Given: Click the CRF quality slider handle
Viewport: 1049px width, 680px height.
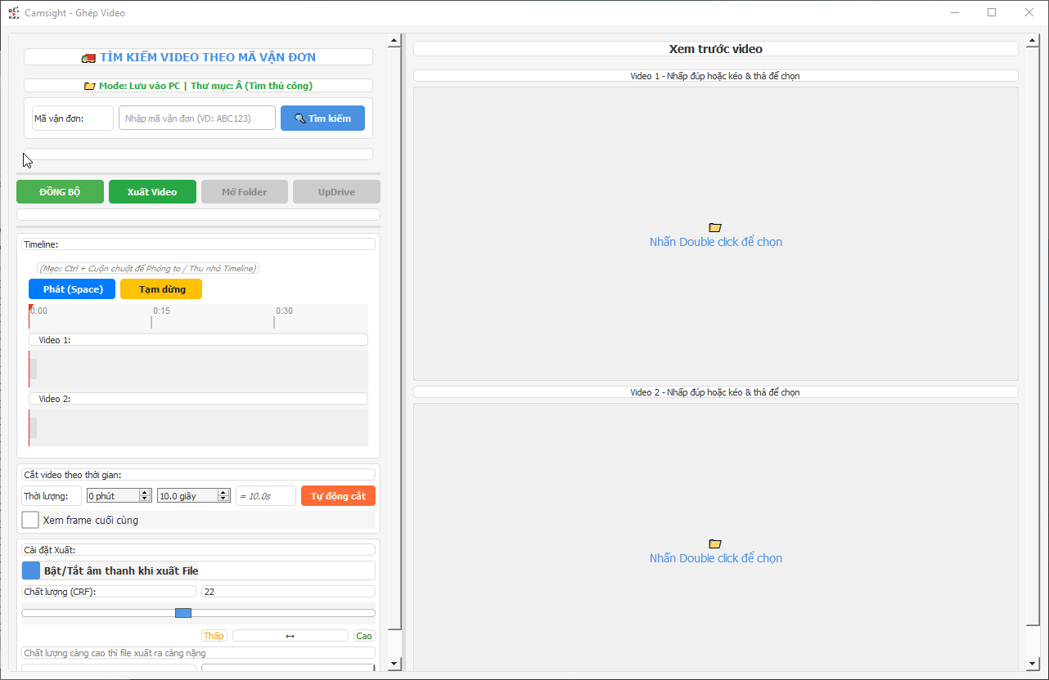Looking at the screenshot, I should (183, 613).
